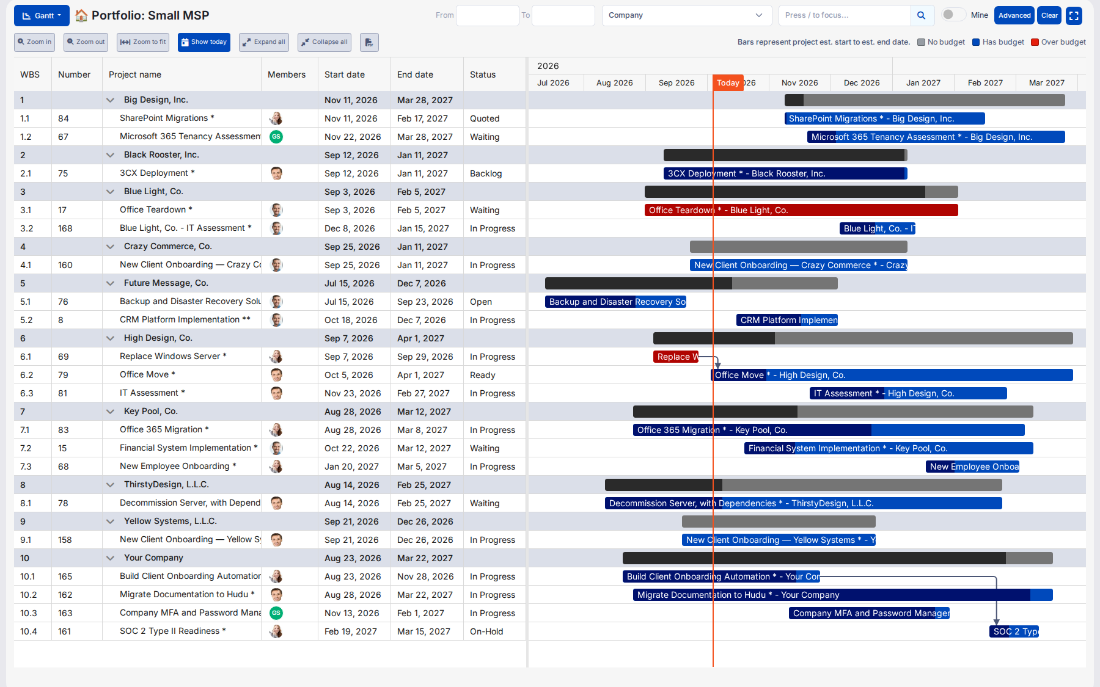Zoom in on the Gantt chart
1100x687 pixels.
(x=34, y=42)
